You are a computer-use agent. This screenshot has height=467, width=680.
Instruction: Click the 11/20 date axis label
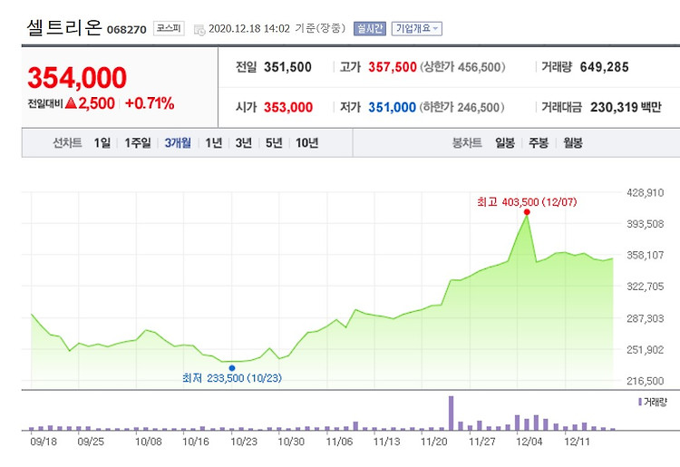pos(433,442)
